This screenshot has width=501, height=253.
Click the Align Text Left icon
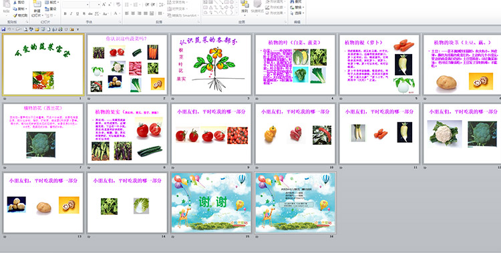coord(126,13)
